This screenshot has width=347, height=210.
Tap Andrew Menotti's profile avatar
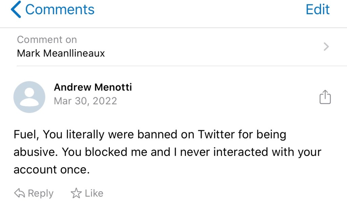click(x=29, y=97)
